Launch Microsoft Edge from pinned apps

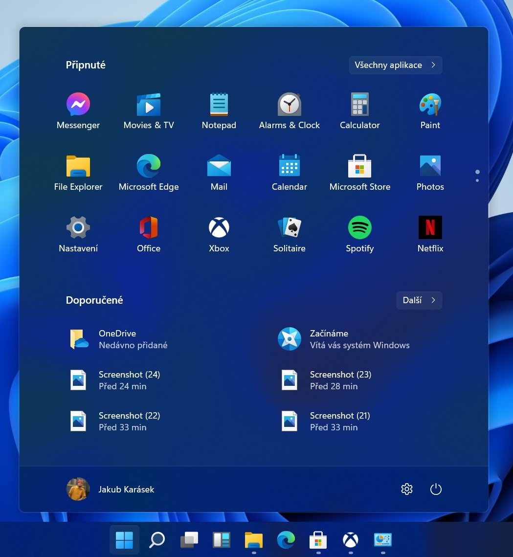pyautogui.click(x=149, y=173)
